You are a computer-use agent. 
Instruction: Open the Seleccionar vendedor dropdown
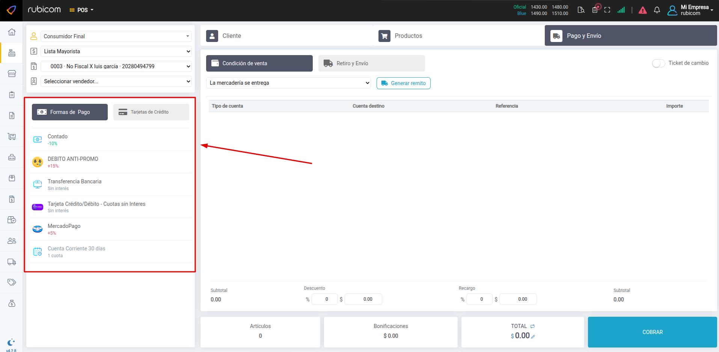pos(116,81)
